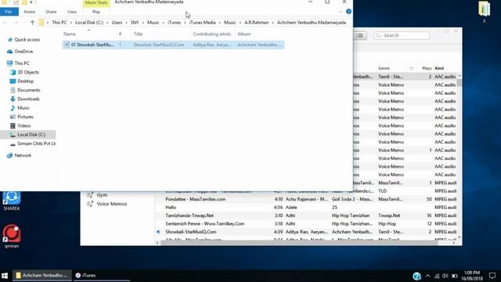The height and width of the screenshot is (282, 501).
Task: Open Documents folder in the sidebar
Action: [x=29, y=90]
